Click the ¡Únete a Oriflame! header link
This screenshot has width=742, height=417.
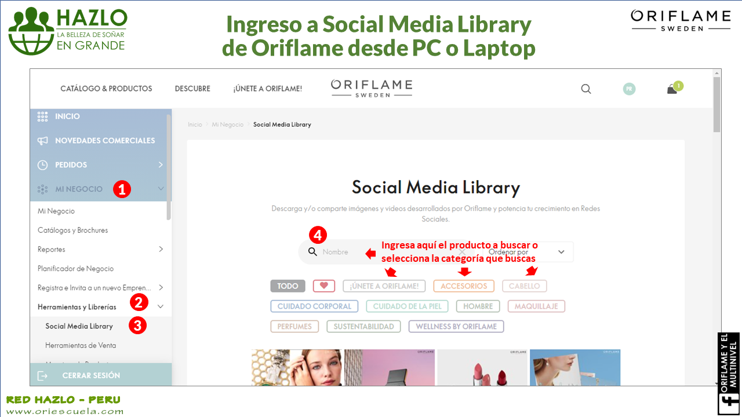(267, 89)
